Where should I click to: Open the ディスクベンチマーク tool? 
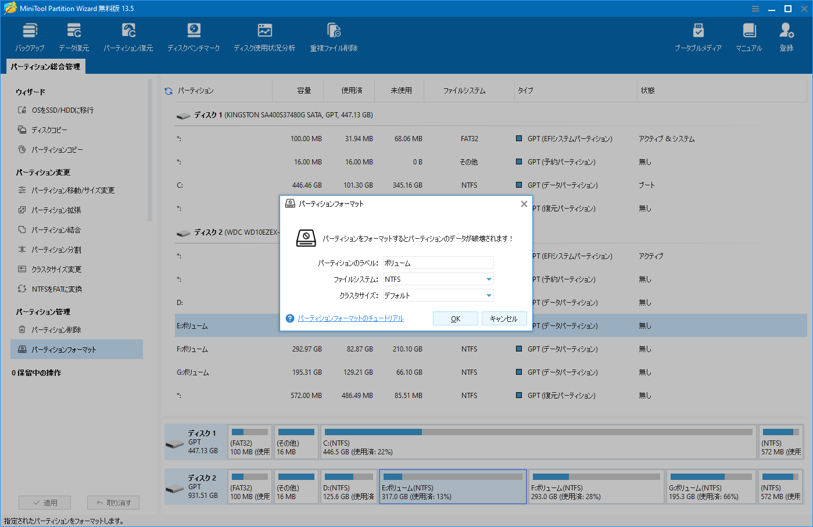click(194, 35)
